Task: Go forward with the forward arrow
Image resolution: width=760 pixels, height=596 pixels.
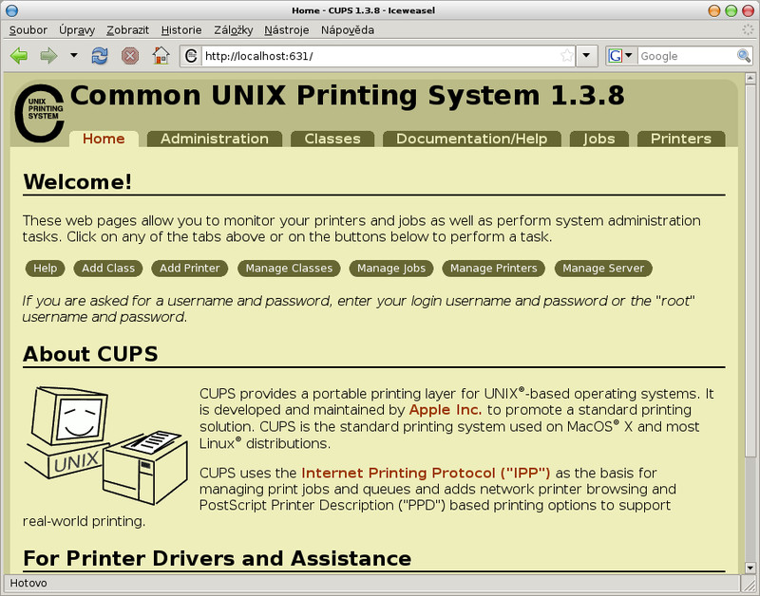Action: 48,56
